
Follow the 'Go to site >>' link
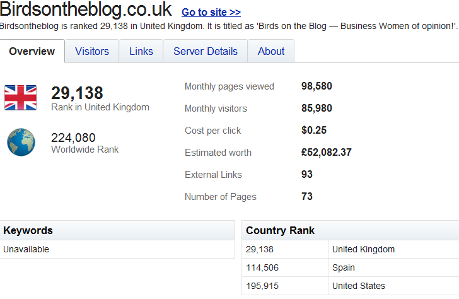tap(211, 12)
